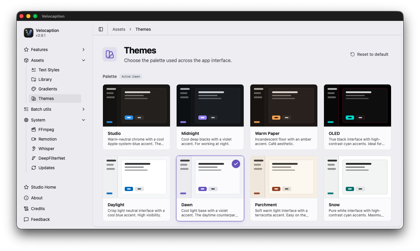The image size is (420, 251).
Task: Navigate to Assets breadcrumb link
Action: [119, 29]
